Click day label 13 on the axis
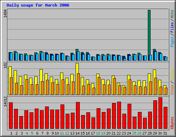176x137 pixels. click(x=72, y=133)
